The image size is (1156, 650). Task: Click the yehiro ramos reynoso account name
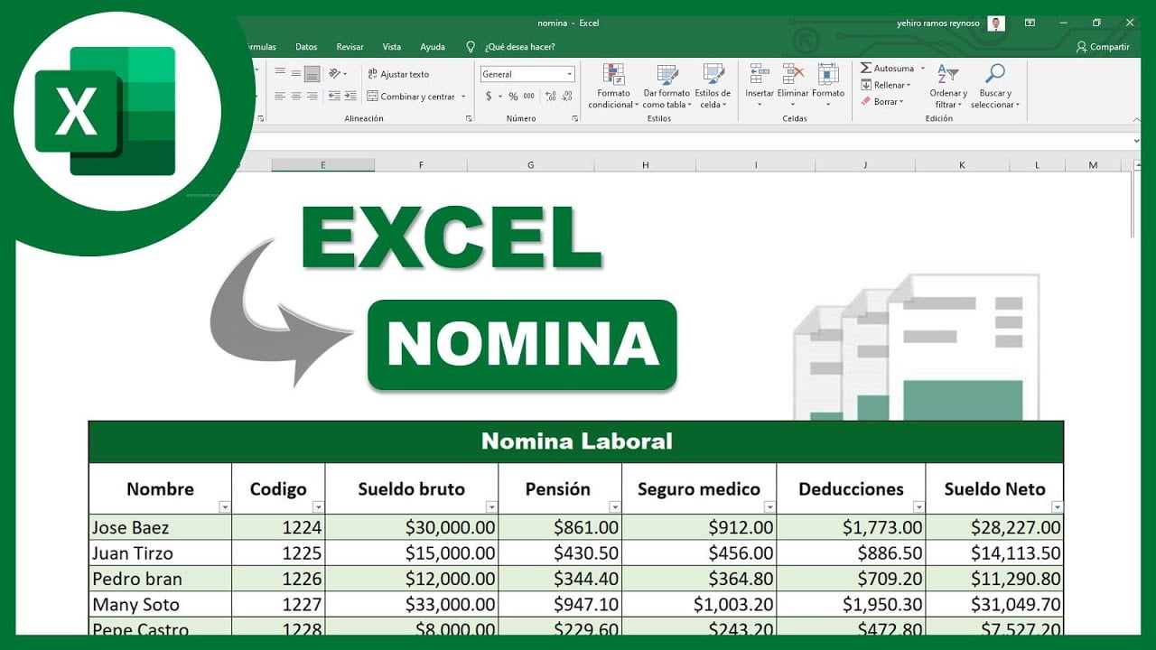tap(937, 23)
